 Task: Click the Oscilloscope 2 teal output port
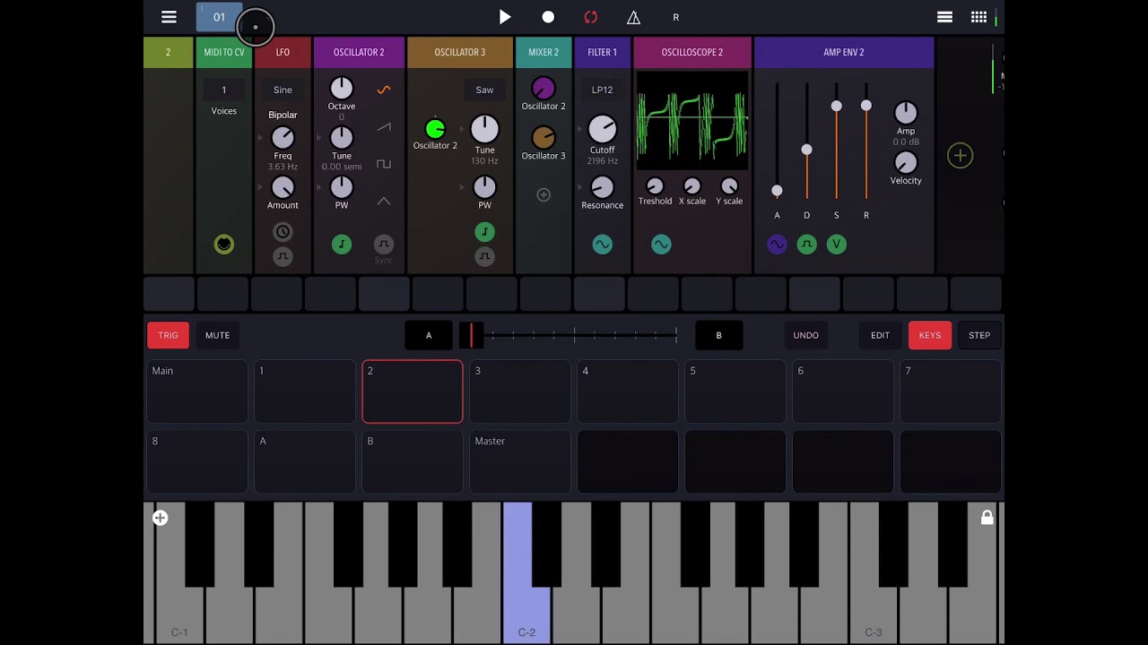click(661, 244)
